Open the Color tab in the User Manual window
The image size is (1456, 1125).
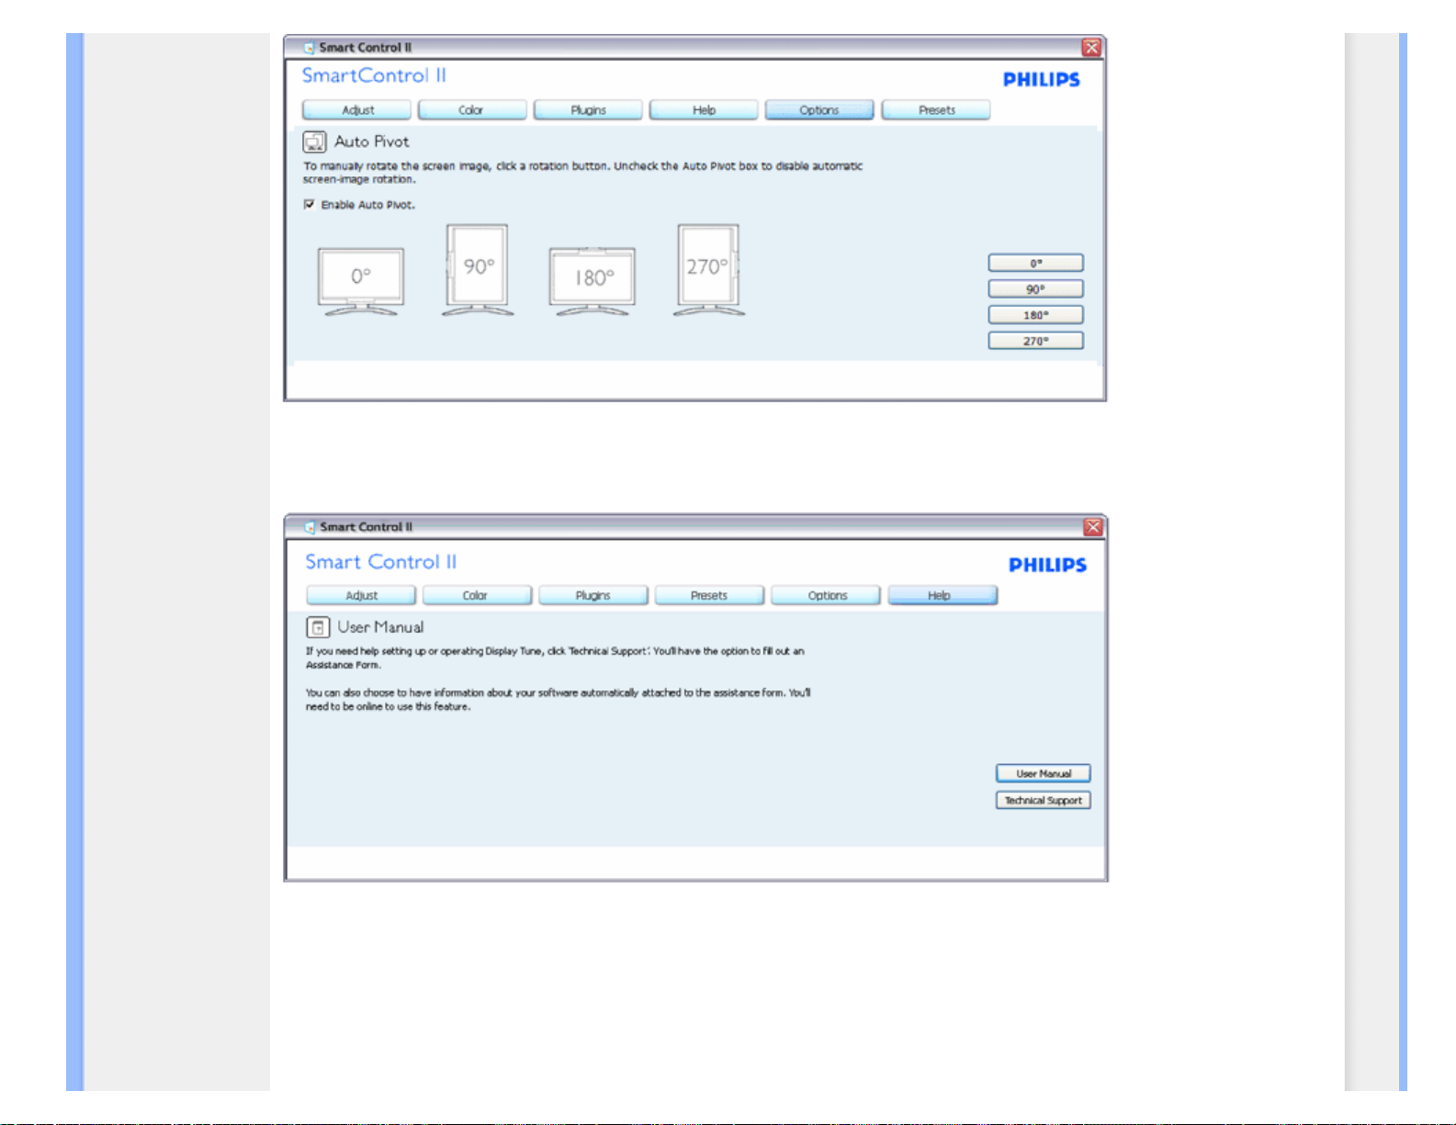477,595
